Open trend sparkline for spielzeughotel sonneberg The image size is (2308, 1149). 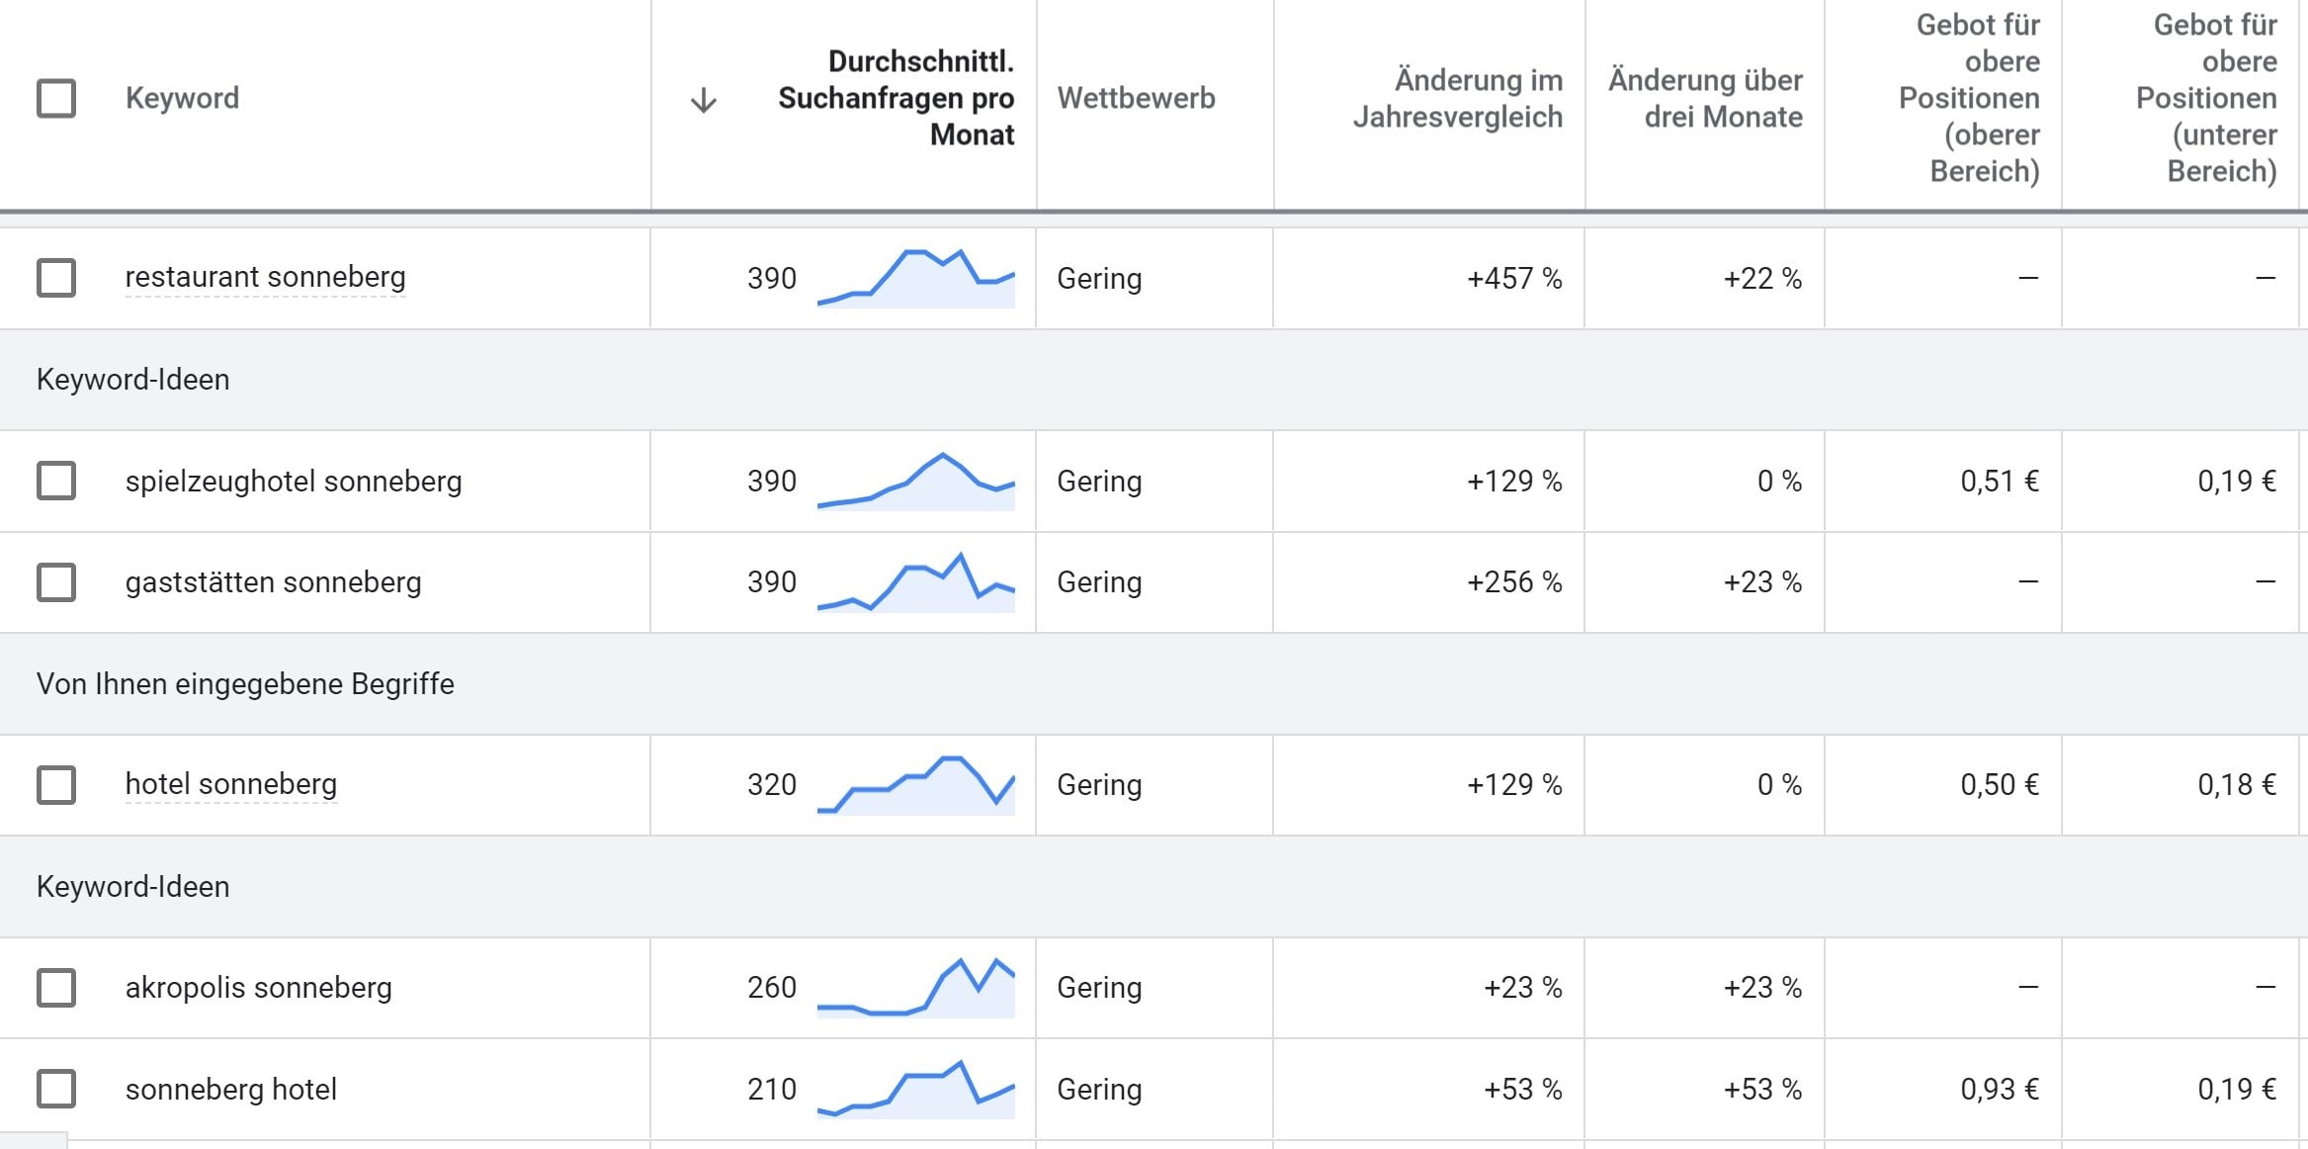[916, 481]
